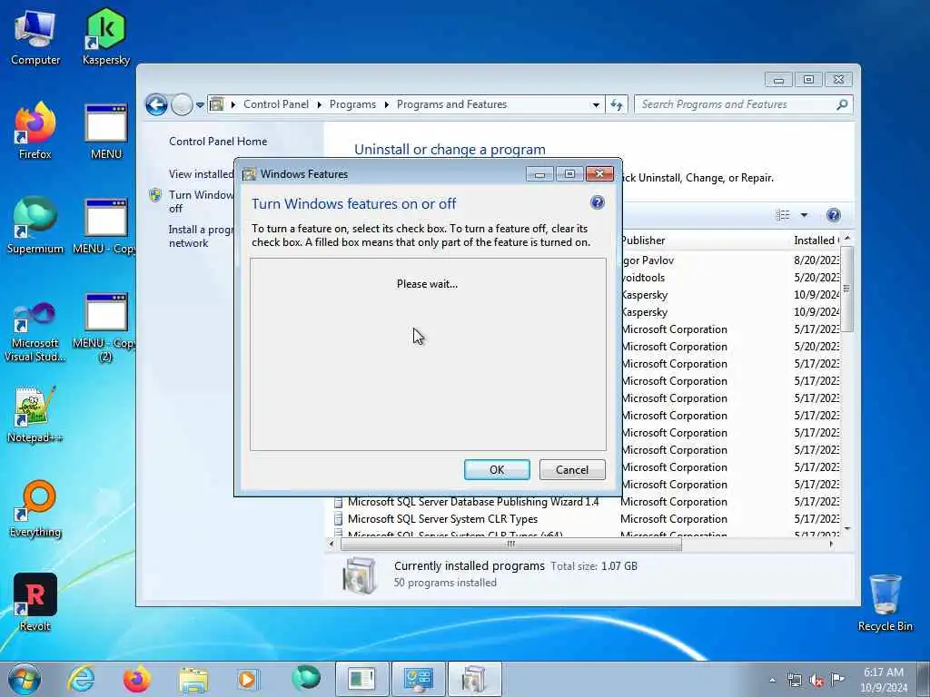Click the Programs and Features breadcrumb
This screenshot has height=697, width=930.
click(451, 104)
